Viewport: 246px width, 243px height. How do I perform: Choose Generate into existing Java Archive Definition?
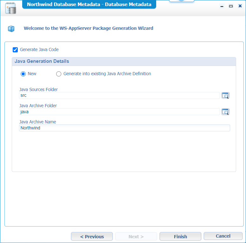[x=59, y=74]
